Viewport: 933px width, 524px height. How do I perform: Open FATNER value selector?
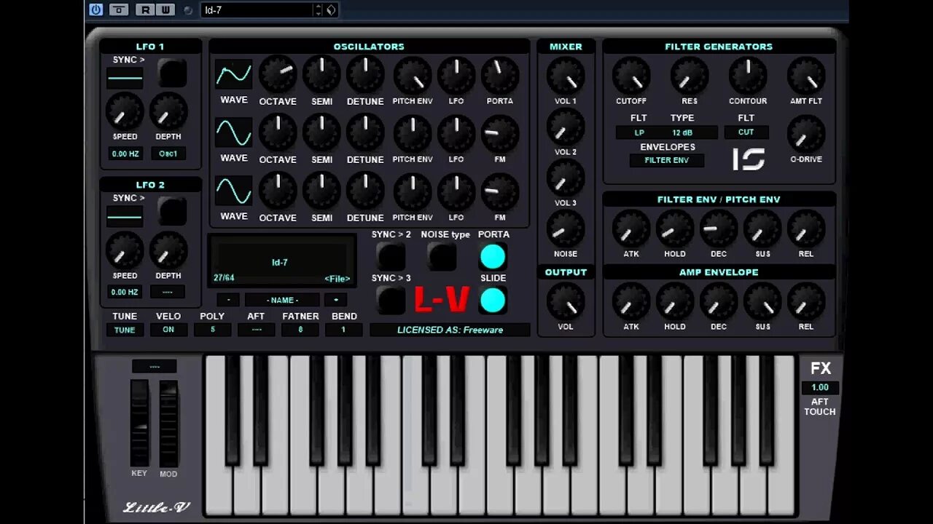(x=300, y=330)
